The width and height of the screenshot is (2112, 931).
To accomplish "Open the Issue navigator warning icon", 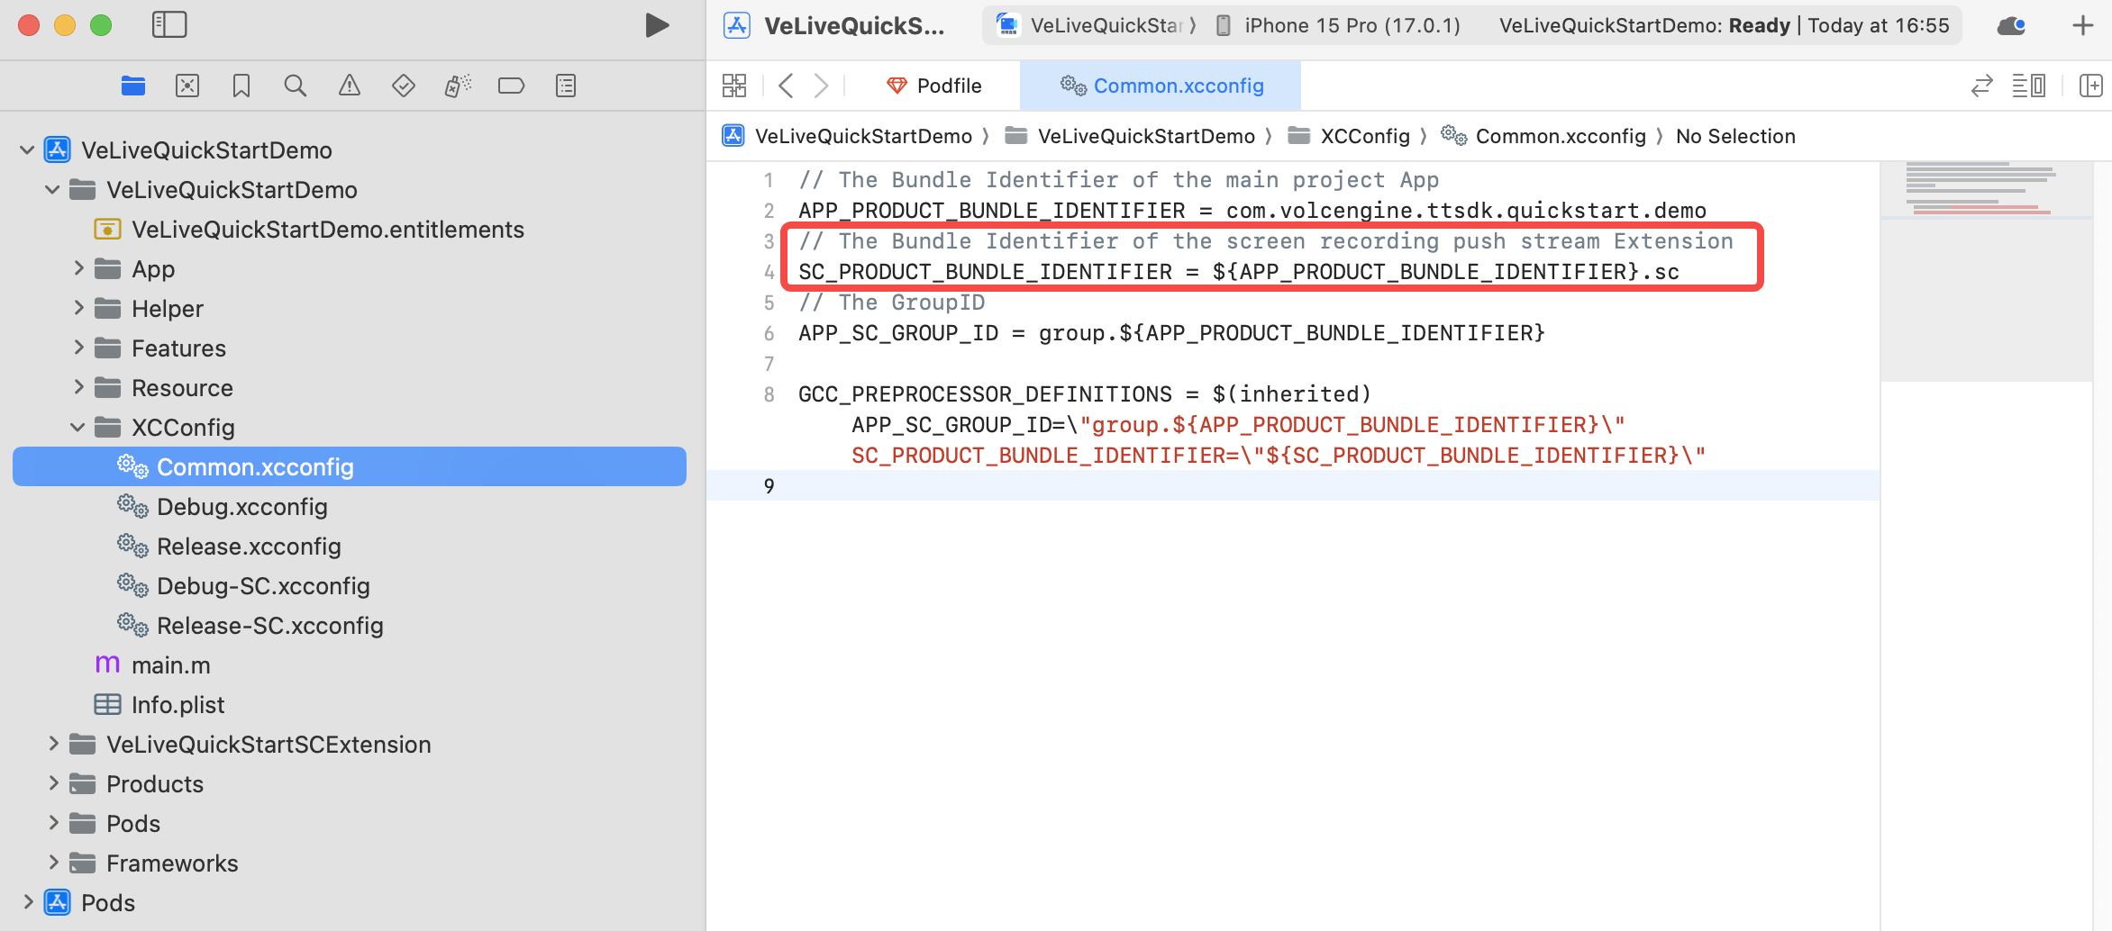I will (x=350, y=86).
